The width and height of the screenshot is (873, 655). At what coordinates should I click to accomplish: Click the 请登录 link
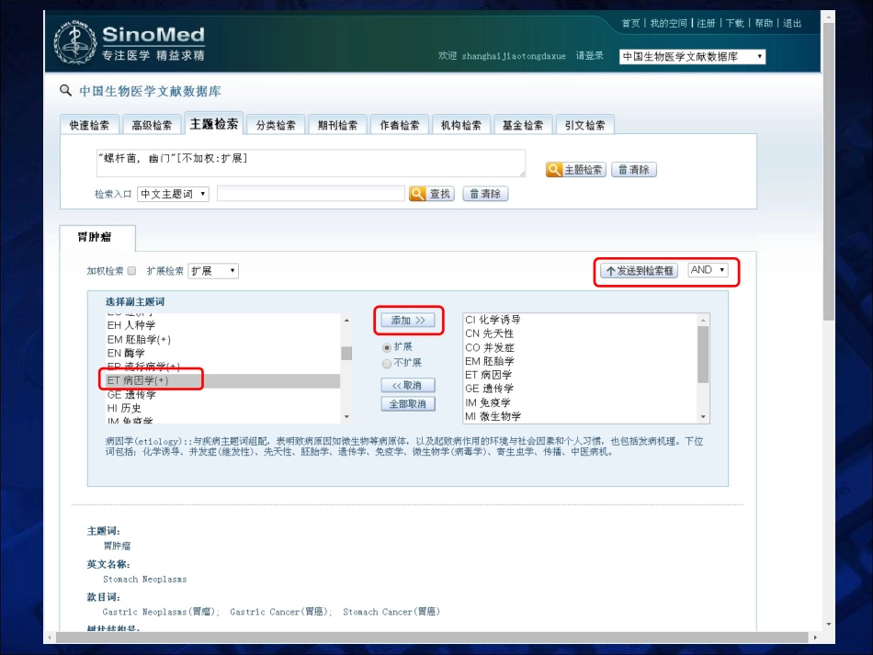tap(590, 56)
